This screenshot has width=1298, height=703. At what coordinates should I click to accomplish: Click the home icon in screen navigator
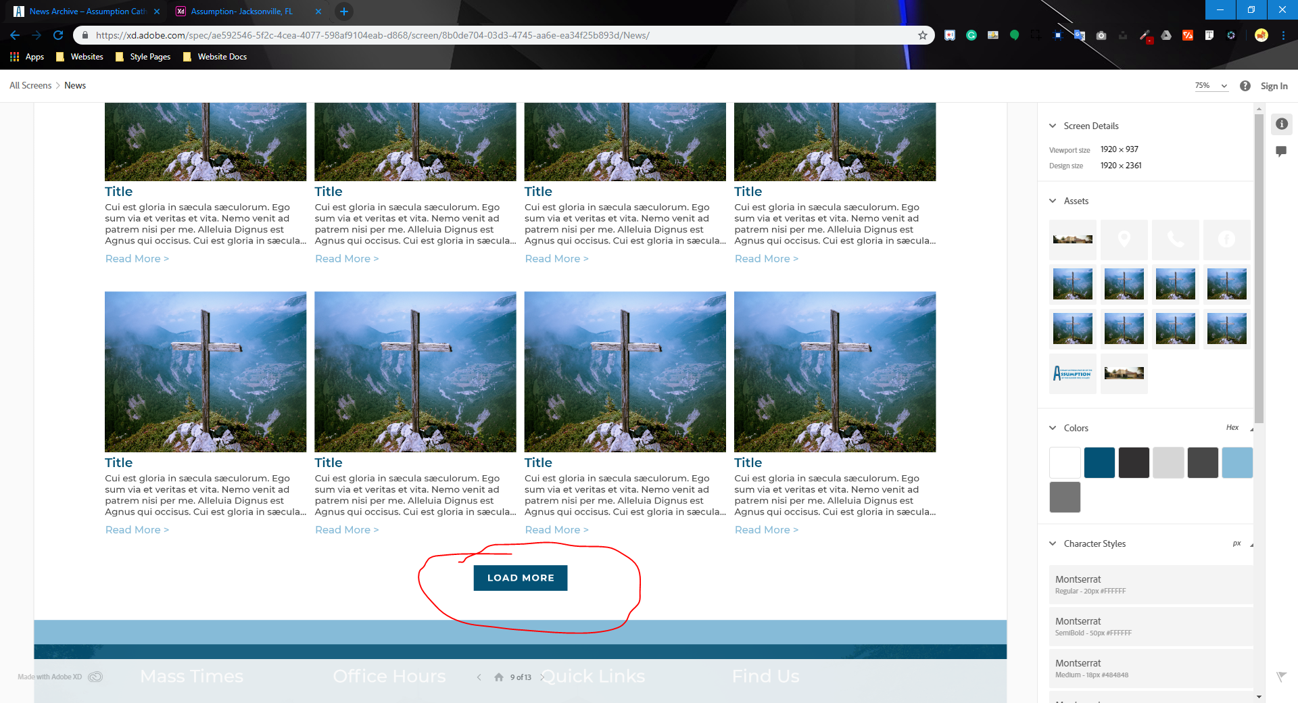[499, 677]
